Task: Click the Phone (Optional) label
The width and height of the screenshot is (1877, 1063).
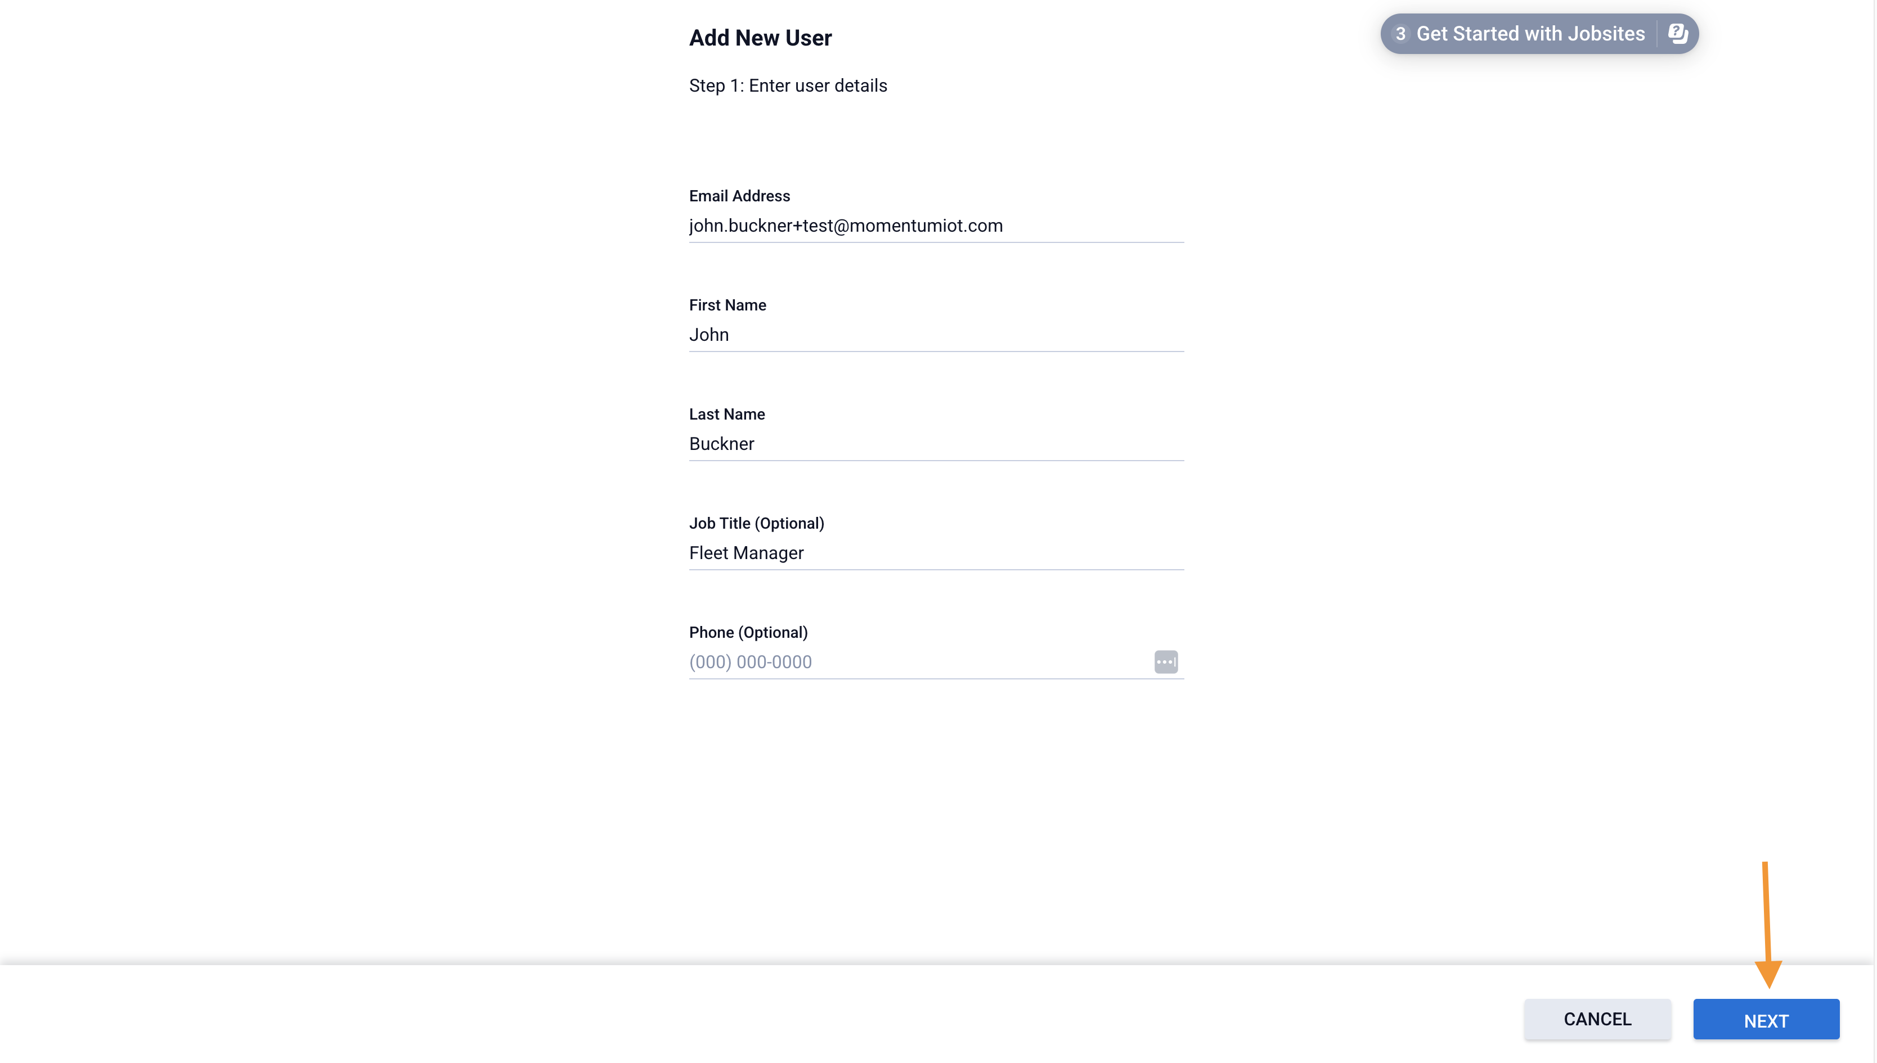Action: (748, 632)
